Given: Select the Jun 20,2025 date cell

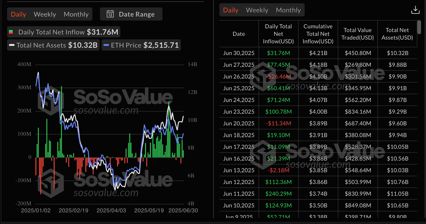Looking at the screenshot, I should (239, 123).
